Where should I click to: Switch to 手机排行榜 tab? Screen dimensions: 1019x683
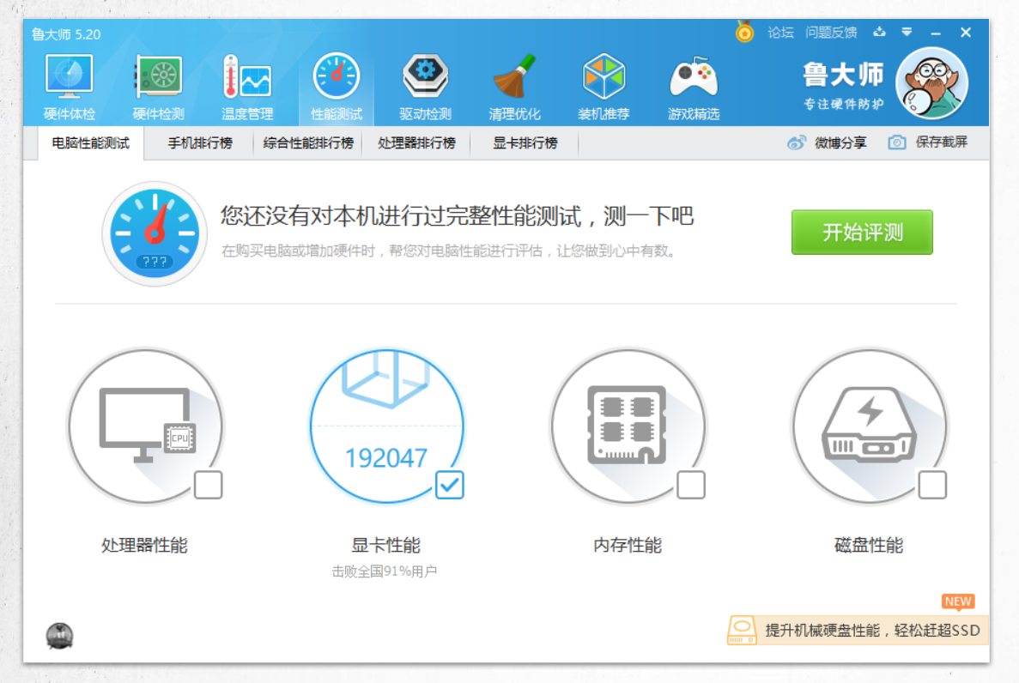(199, 143)
